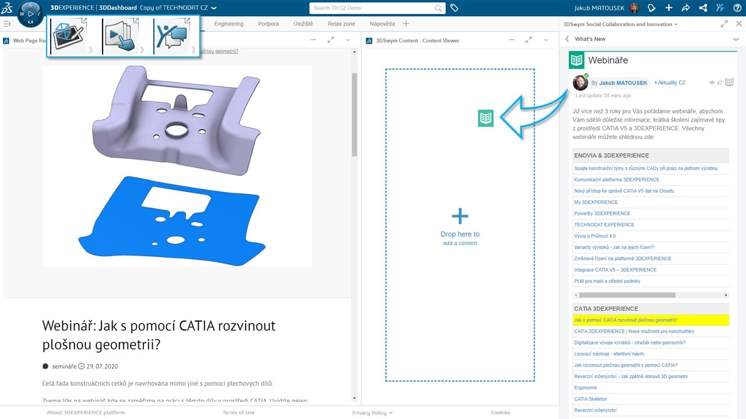Switch to the Úložiště tab
This screenshot has height=419, width=746.
(x=303, y=24)
